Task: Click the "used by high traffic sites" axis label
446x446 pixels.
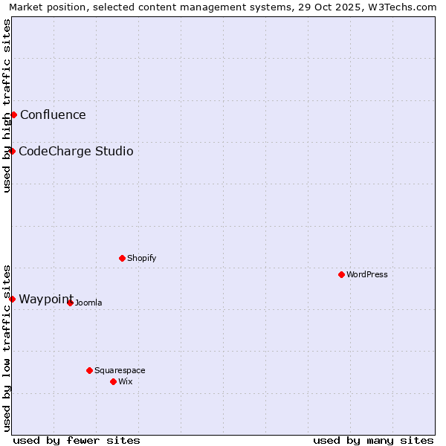Action: pyautogui.click(x=7, y=106)
